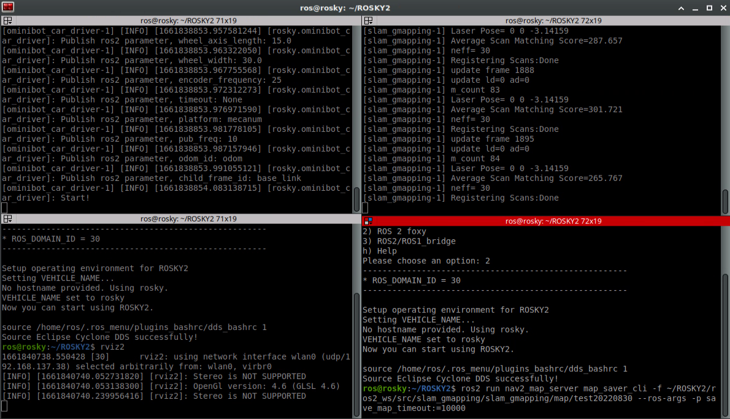Click the upward arrow shade-window button
Screen dimensions: 730x419
pos(681,8)
